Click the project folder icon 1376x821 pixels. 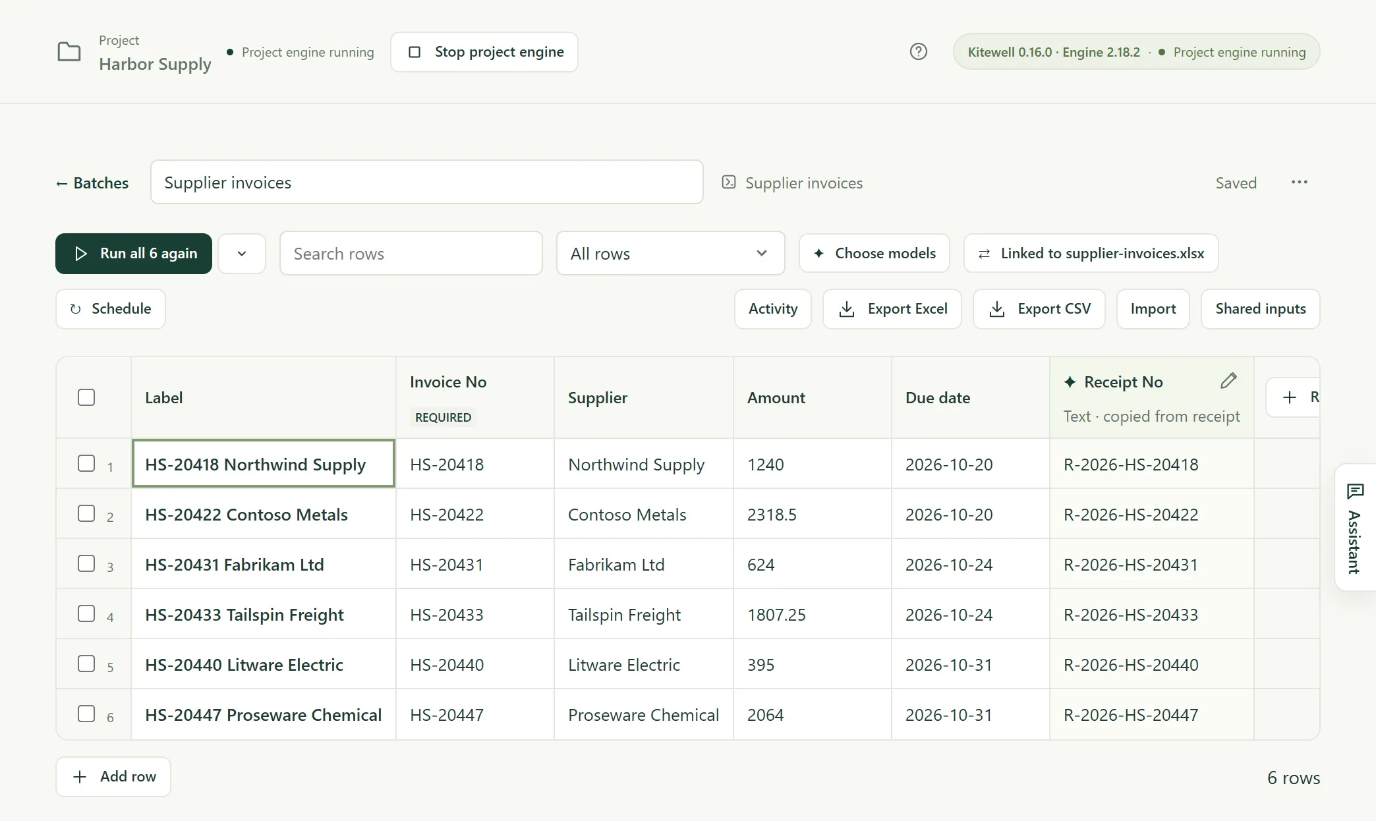click(69, 51)
